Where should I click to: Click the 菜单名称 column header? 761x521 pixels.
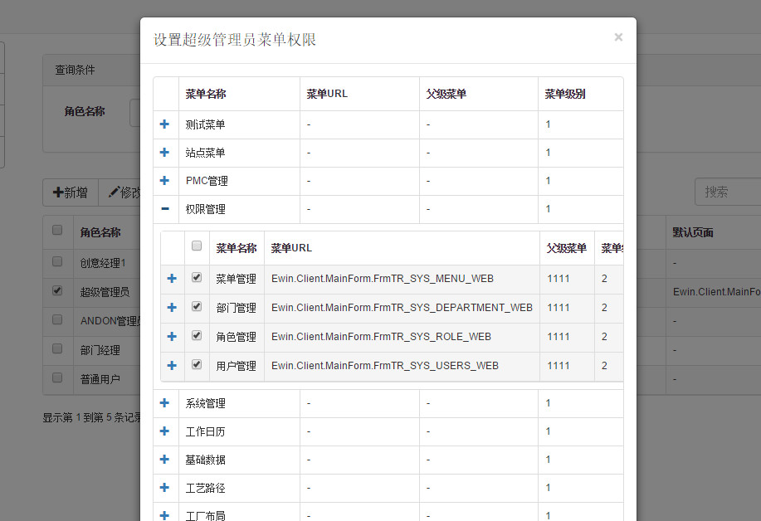coord(206,94)
